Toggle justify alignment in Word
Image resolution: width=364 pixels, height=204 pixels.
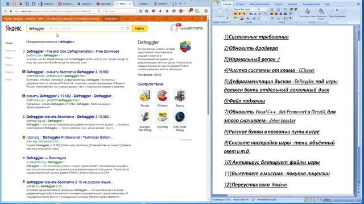coord(285,14)
